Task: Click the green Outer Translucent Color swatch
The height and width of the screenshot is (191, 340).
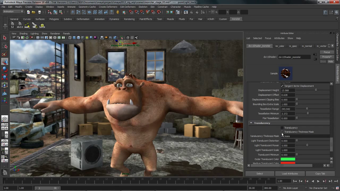Action: pyautogui.click(x=288, y=159)
